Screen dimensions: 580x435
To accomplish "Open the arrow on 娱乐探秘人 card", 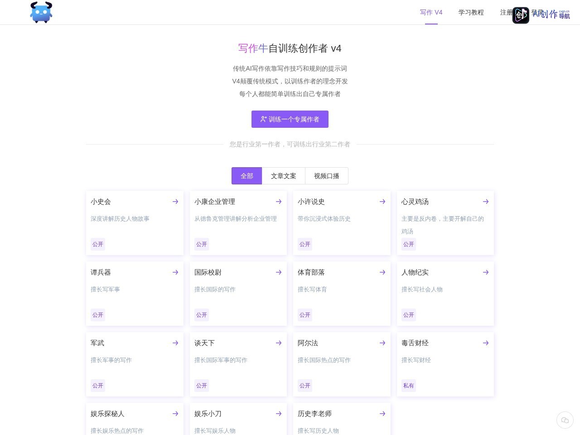I will pyautogui.click(x=175, y=414).
